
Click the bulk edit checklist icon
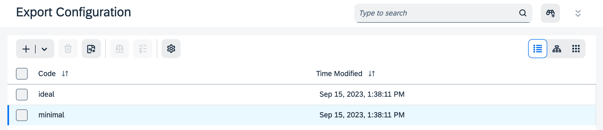click(x=143, y=49)
